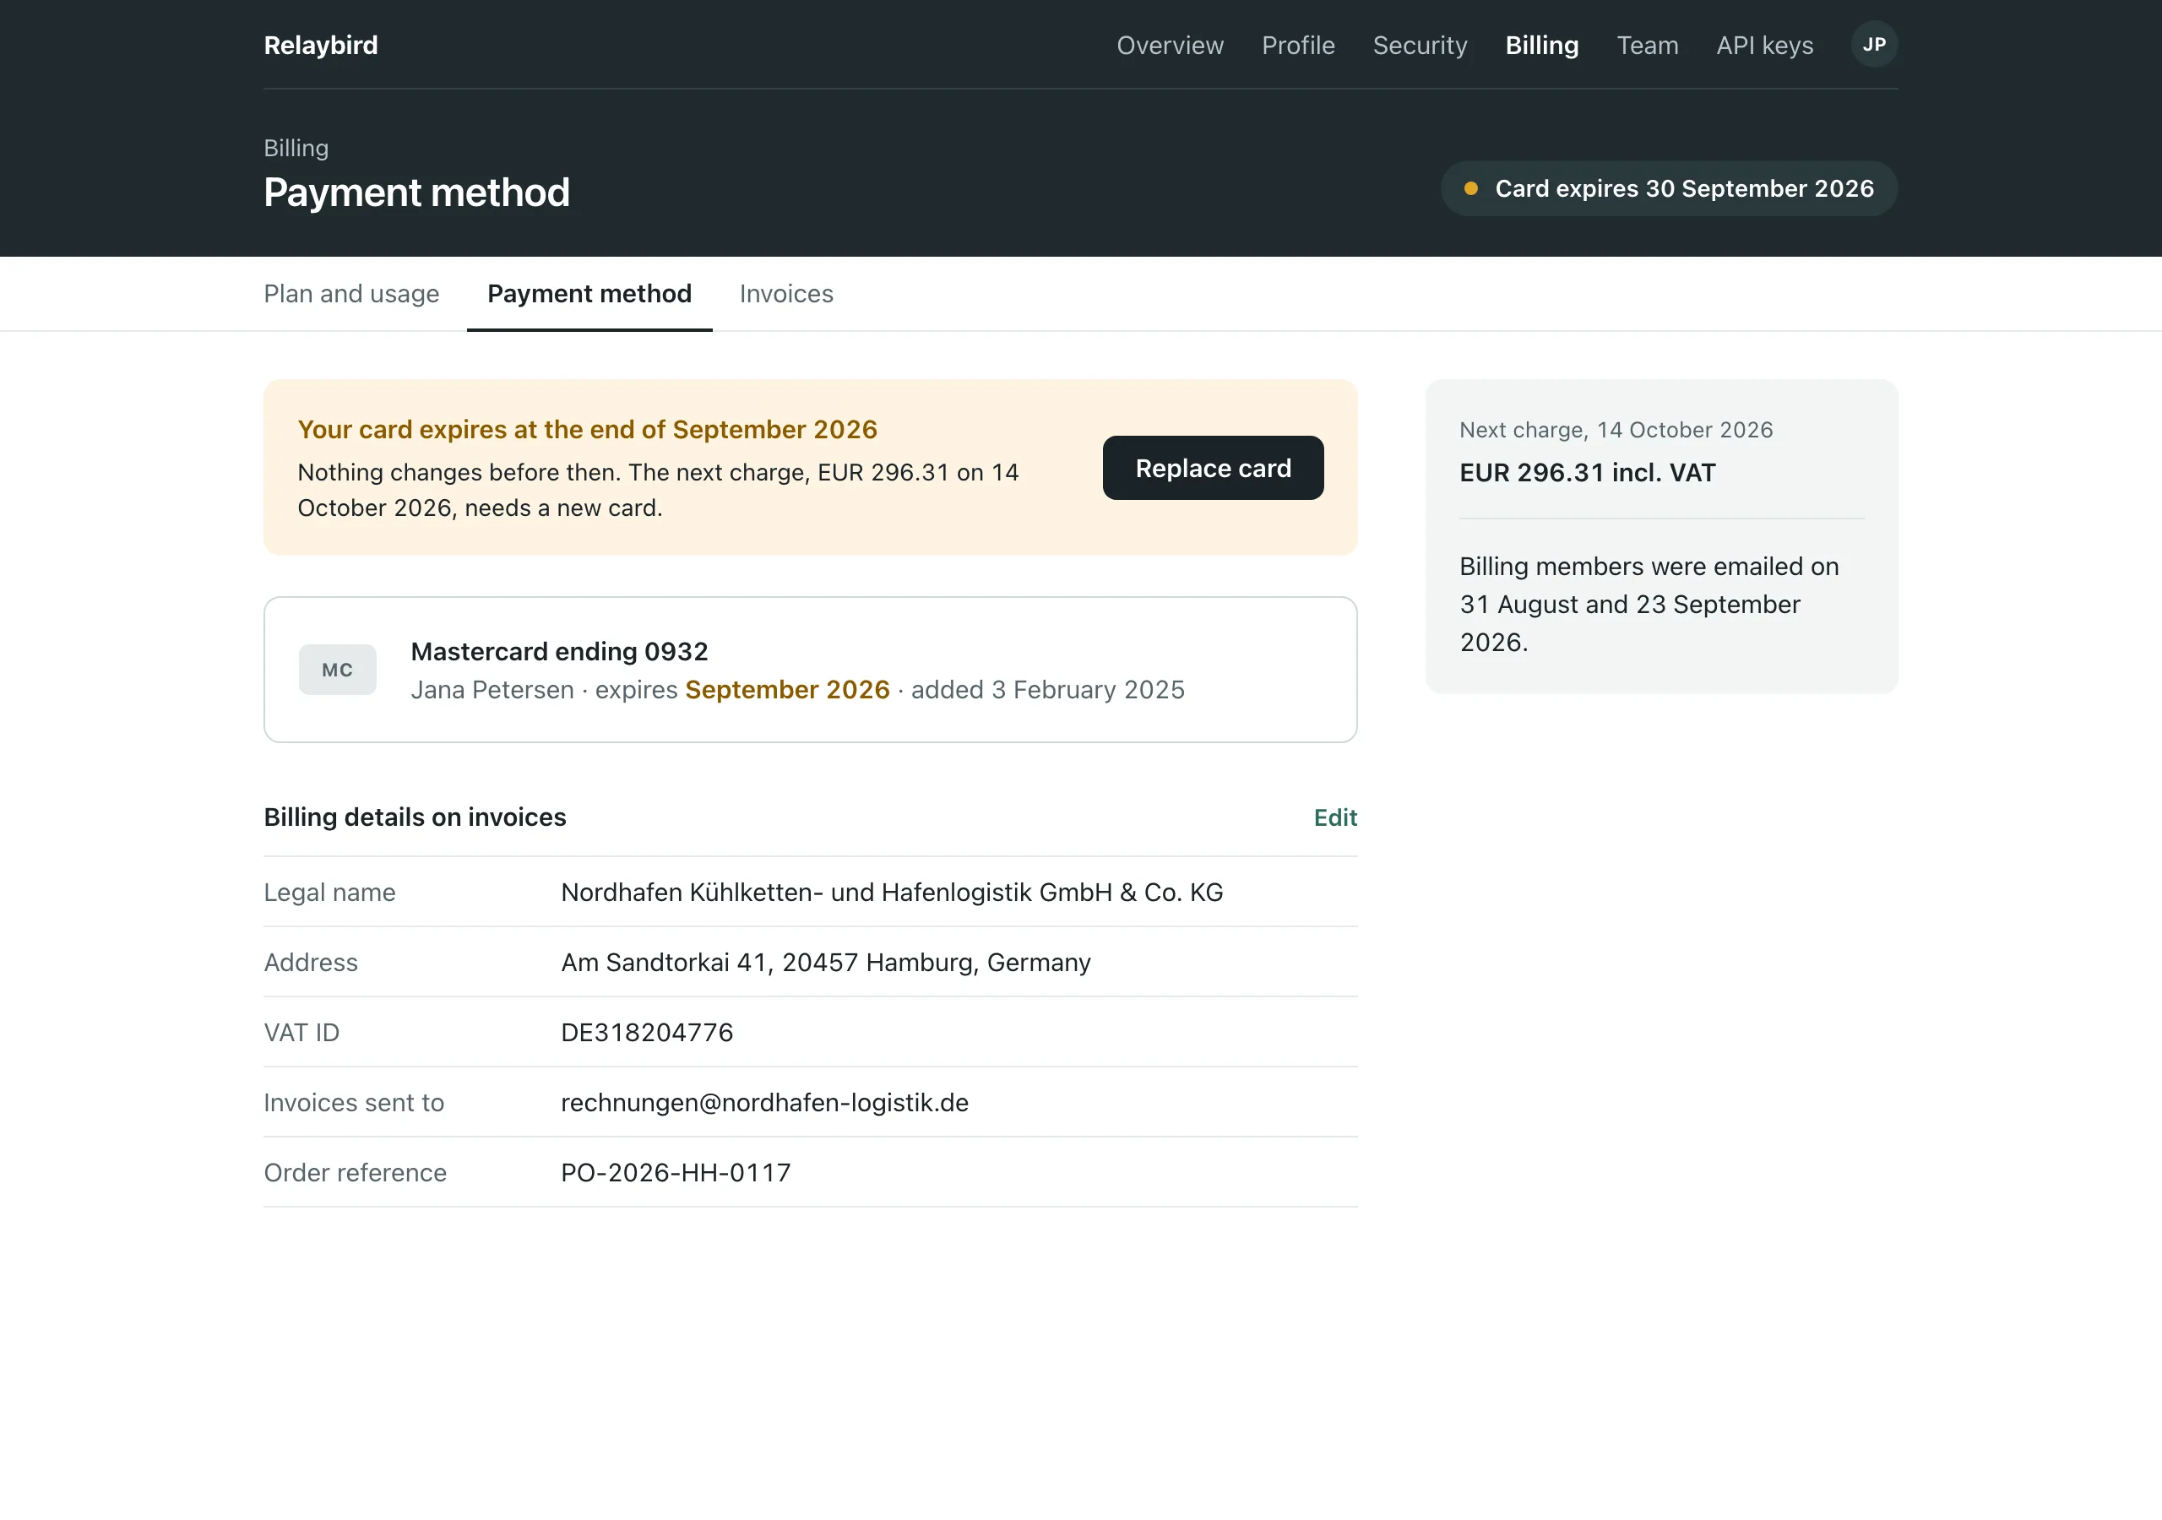Select the Payment method tab
This screenshot has height=1520, width=2162.
pyautogui.click(x=589, y=294)
